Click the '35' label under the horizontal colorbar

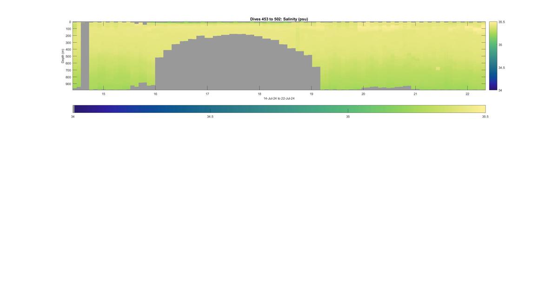click(348, 117)
